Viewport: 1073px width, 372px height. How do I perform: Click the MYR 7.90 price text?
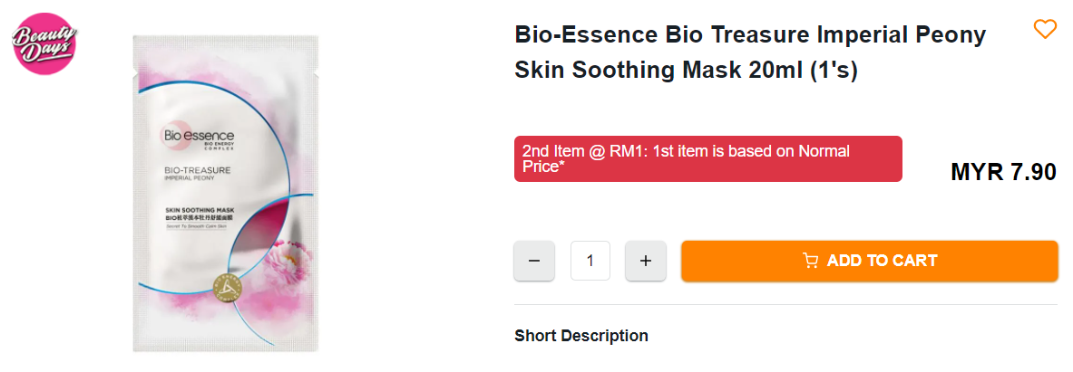(x=1003, y=172)
